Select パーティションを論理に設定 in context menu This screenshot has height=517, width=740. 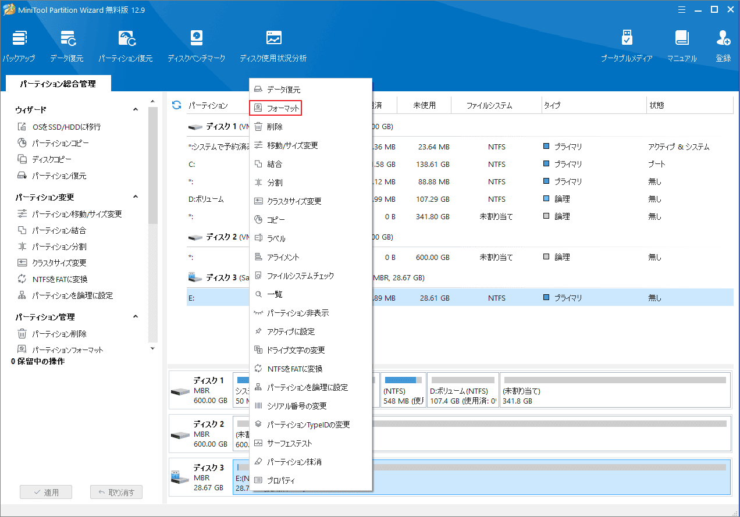[x=311, y=387]
